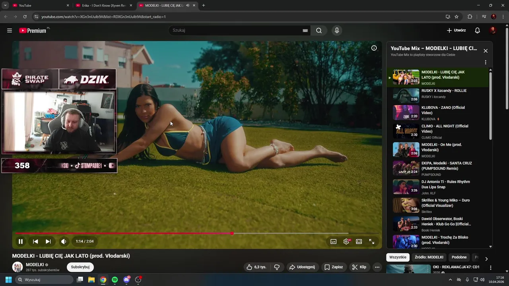Show hidden system tray icons chevron
The width and height of the screenshot is (509, 286).
451,280
